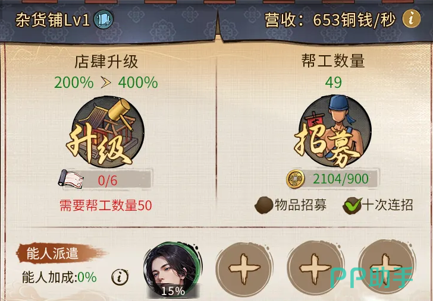Open the scroll icon beside 杂货铺Lv1
433x301 pixels.
coord(103,20)
